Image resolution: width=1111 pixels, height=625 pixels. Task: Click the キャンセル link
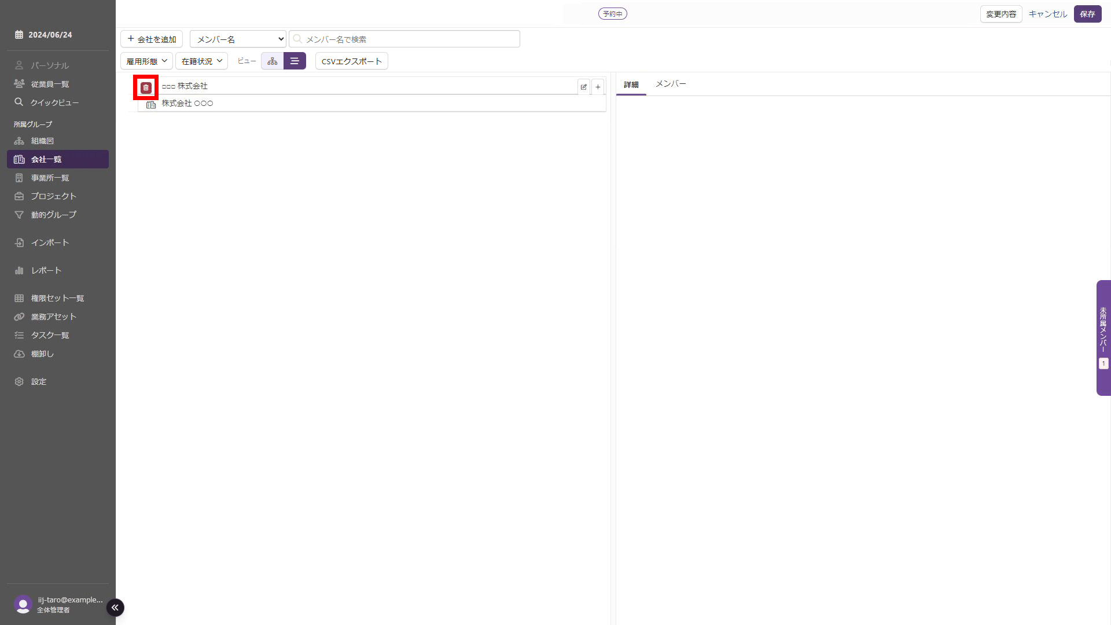click(1048, 14)
